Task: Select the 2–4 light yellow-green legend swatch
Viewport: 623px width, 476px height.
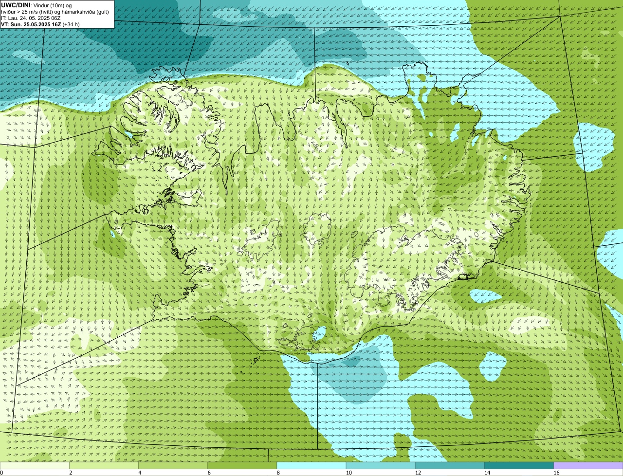Action: (x=104, y=466)
